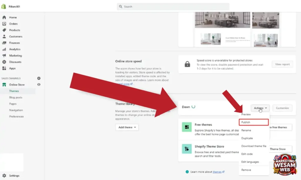View online store using the eye icon
This screenshot has height=180, width=301.
click(x=39, y=84)
